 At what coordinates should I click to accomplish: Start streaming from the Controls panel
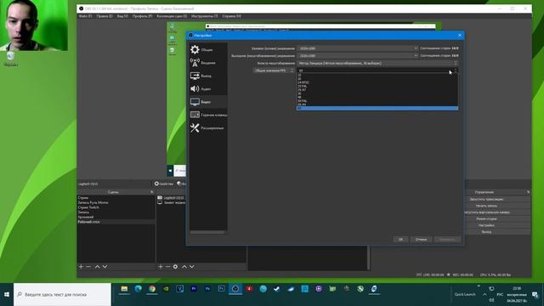point(486,199)
